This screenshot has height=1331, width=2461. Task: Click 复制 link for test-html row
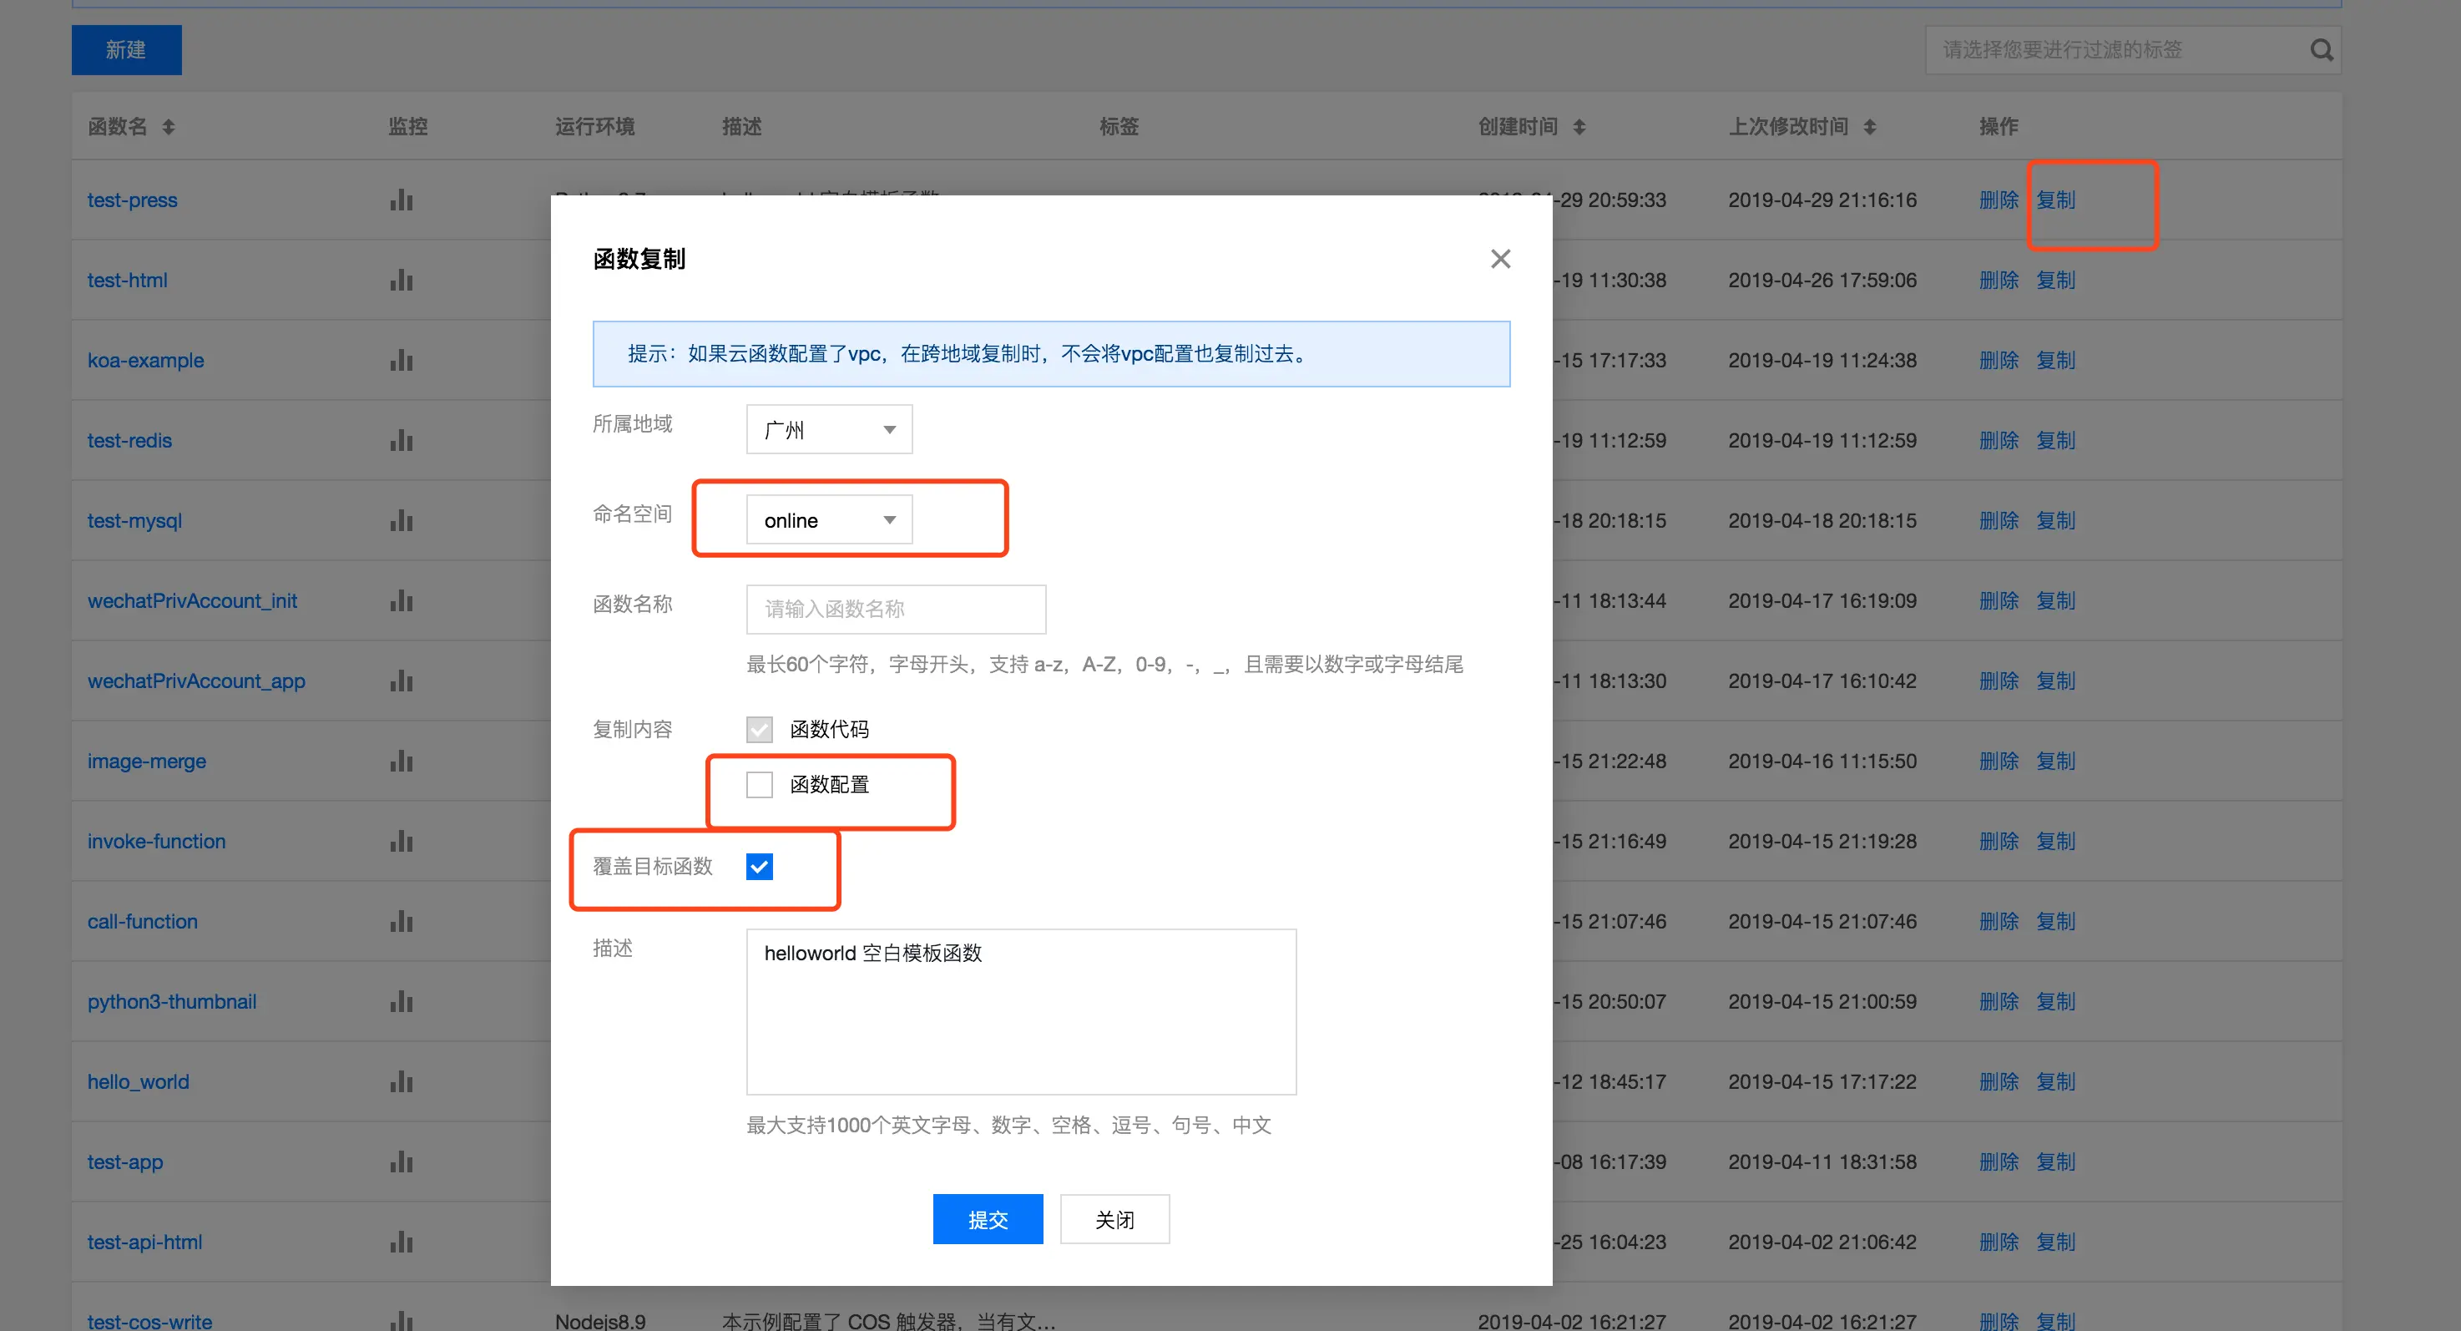tap(2055, 280)
